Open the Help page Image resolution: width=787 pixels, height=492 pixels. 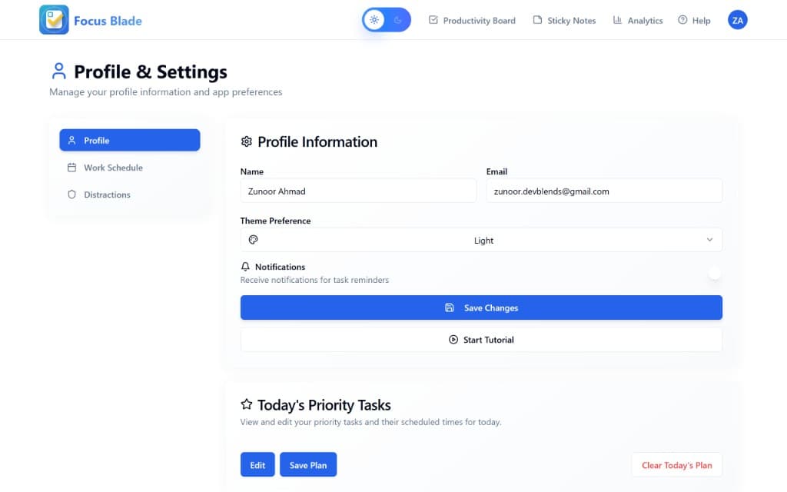coord(694,21)
